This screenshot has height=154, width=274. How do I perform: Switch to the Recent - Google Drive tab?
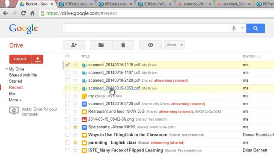(x=36, y=4)
